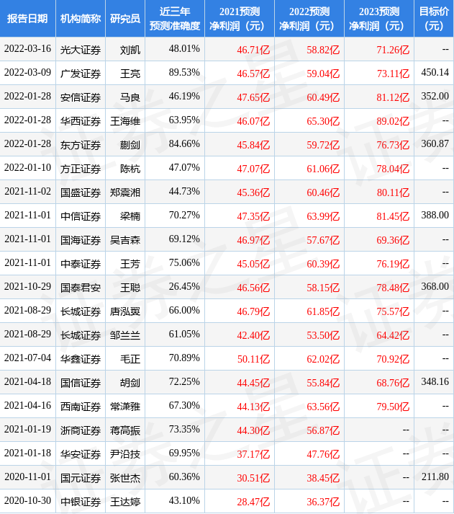Click the 2023预测净利润 column header
This screenshot has width=454, height=514.
coord(378,19)
